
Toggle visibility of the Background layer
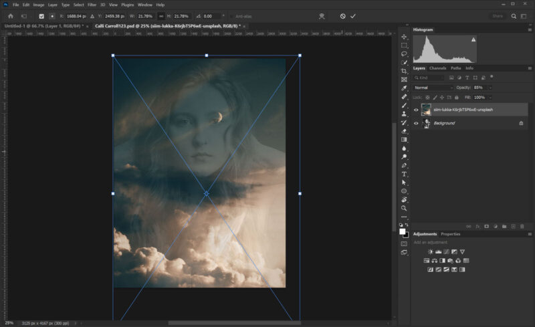[416, 123]
